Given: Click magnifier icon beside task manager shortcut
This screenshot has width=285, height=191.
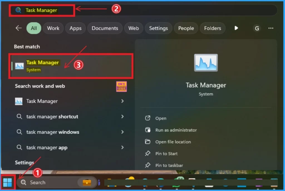Looking at the screenshot, I should tap(19, 116).
